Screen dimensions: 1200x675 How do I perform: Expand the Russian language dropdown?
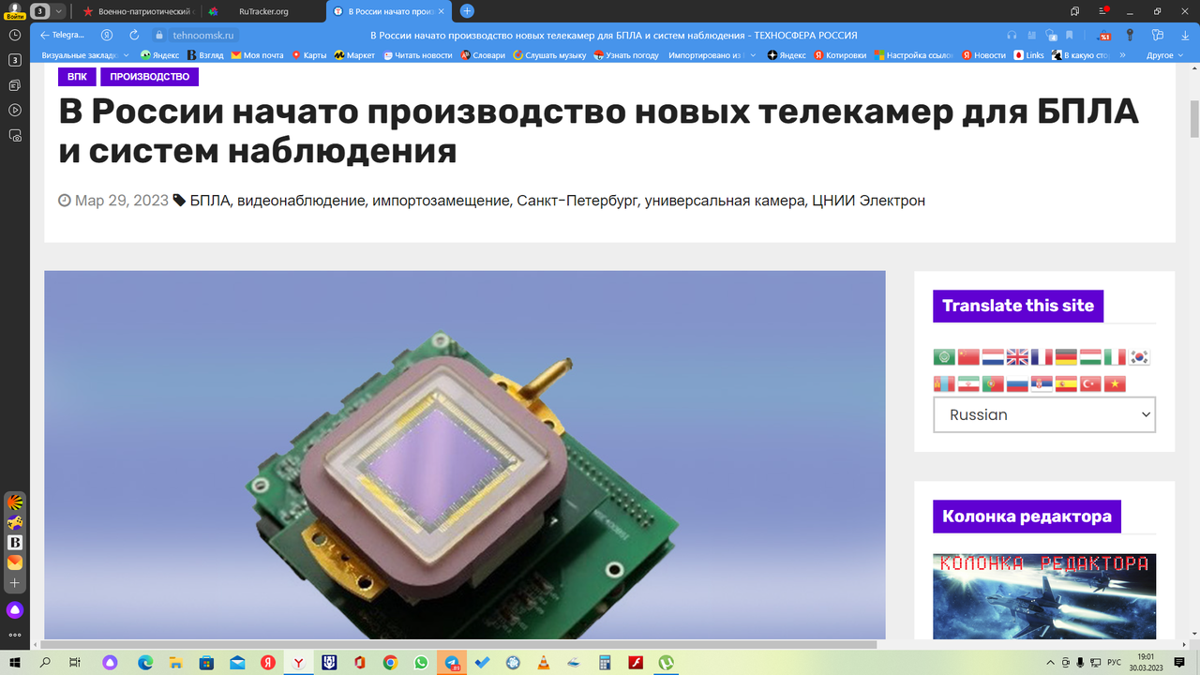click(1044, 414)
